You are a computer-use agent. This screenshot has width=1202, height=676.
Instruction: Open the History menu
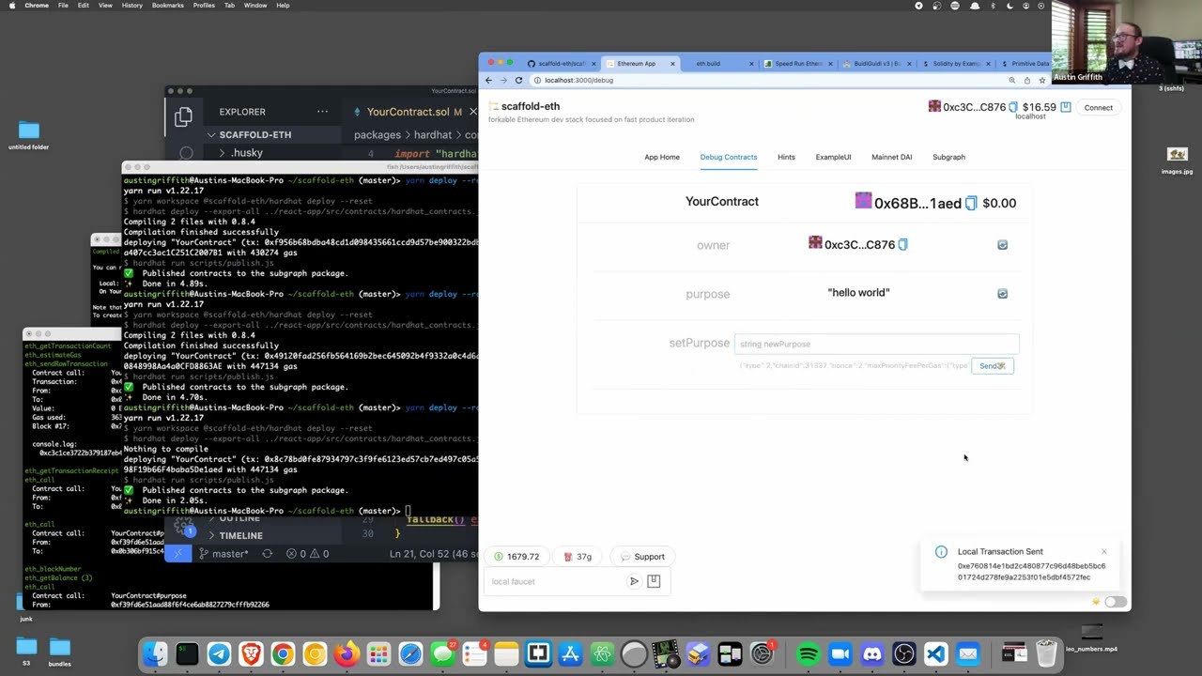coord(131,6)
